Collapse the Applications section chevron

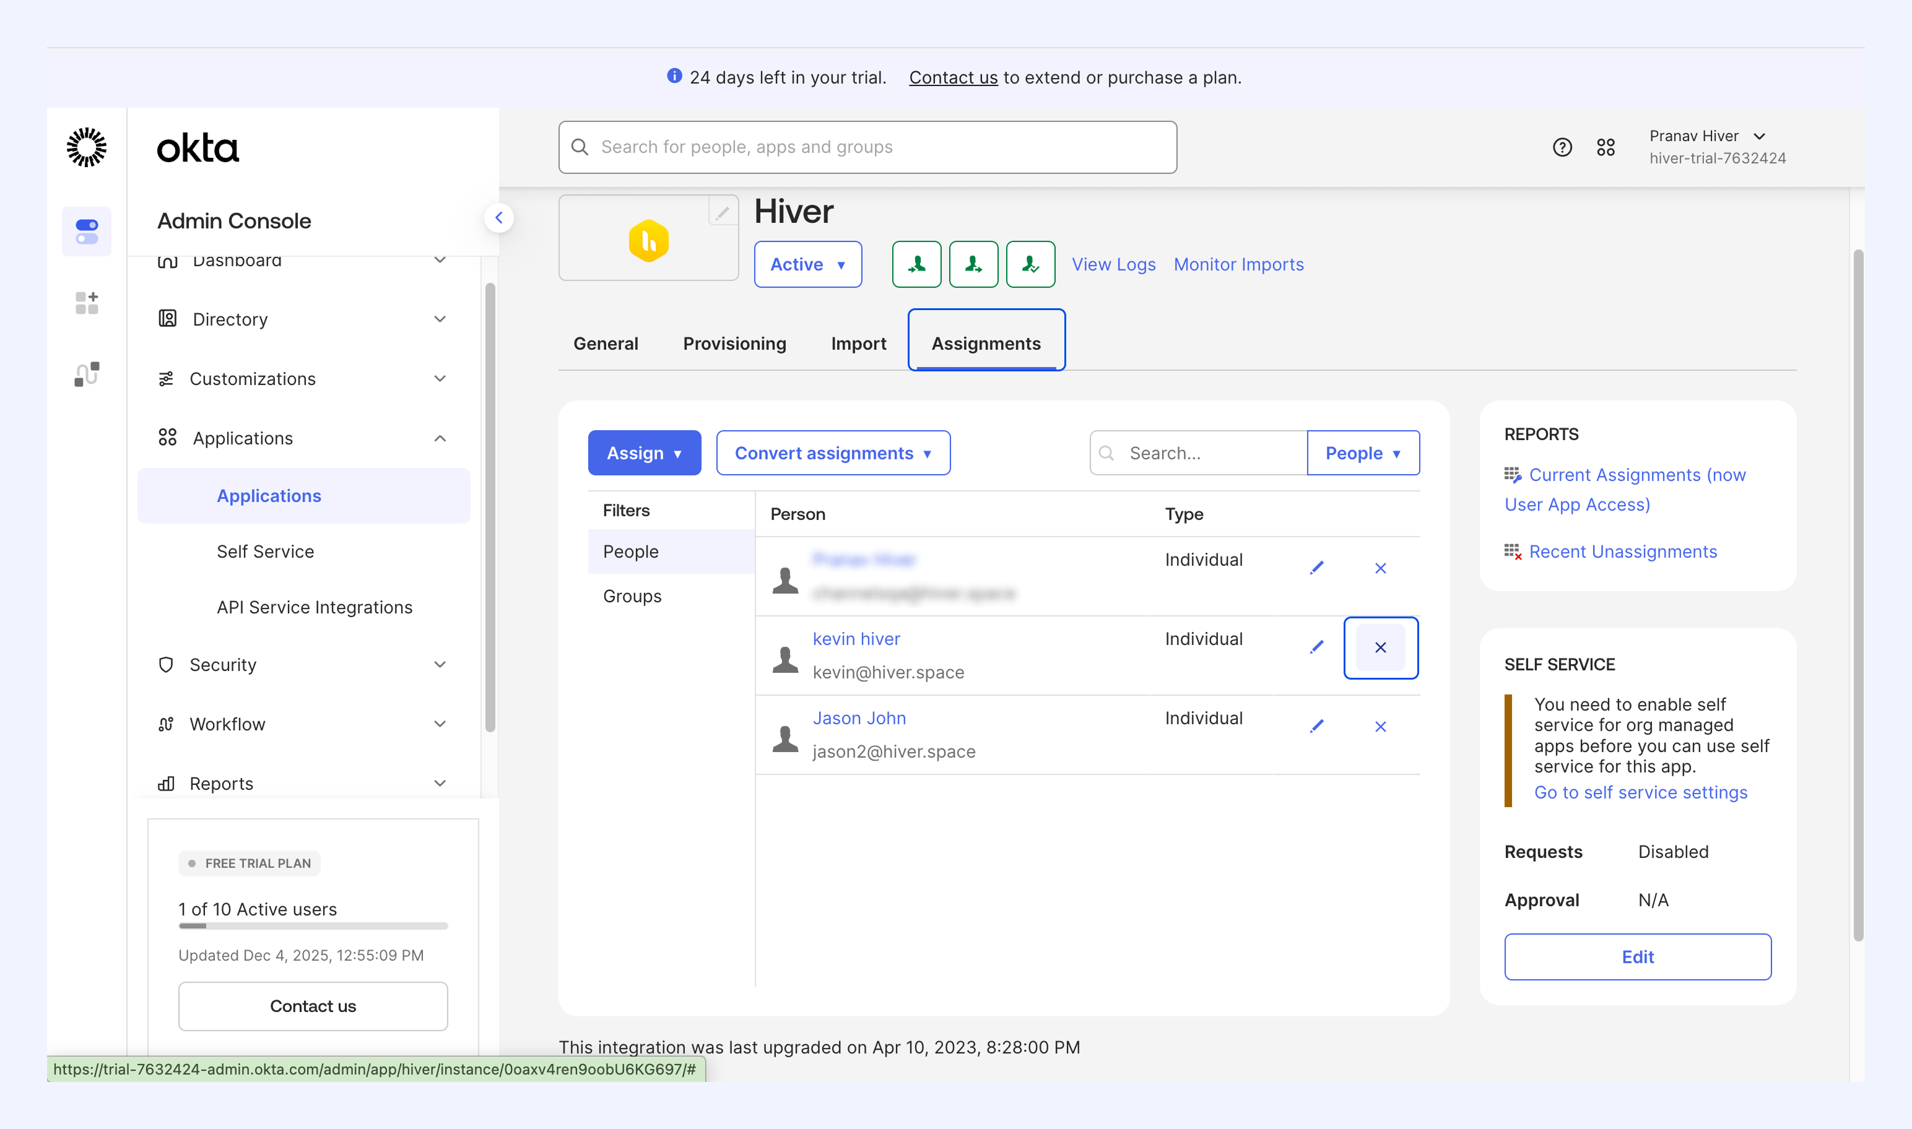coord(440,438)
